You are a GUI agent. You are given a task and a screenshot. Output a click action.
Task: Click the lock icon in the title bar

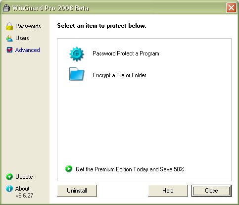pos(6,8)
